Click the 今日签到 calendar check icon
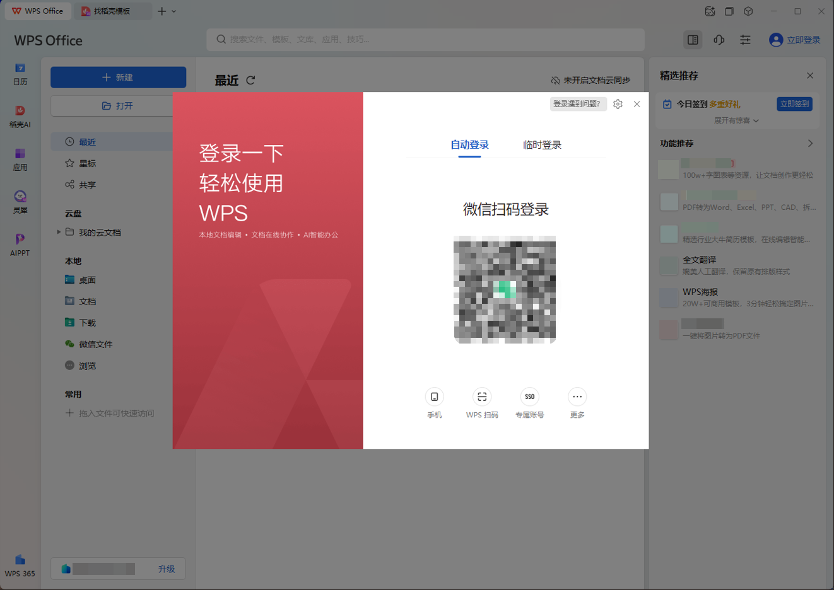Viewport: 834px width, 590px height. click(667, 104)
